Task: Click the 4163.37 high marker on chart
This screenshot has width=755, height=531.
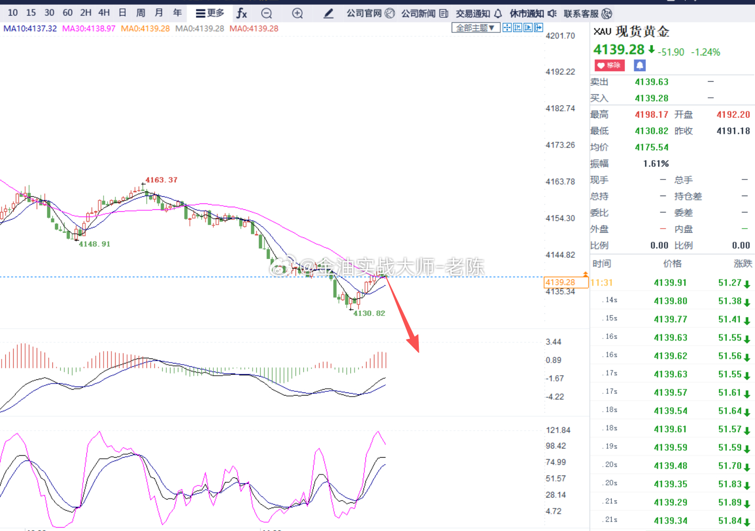Action: point(162,180)
